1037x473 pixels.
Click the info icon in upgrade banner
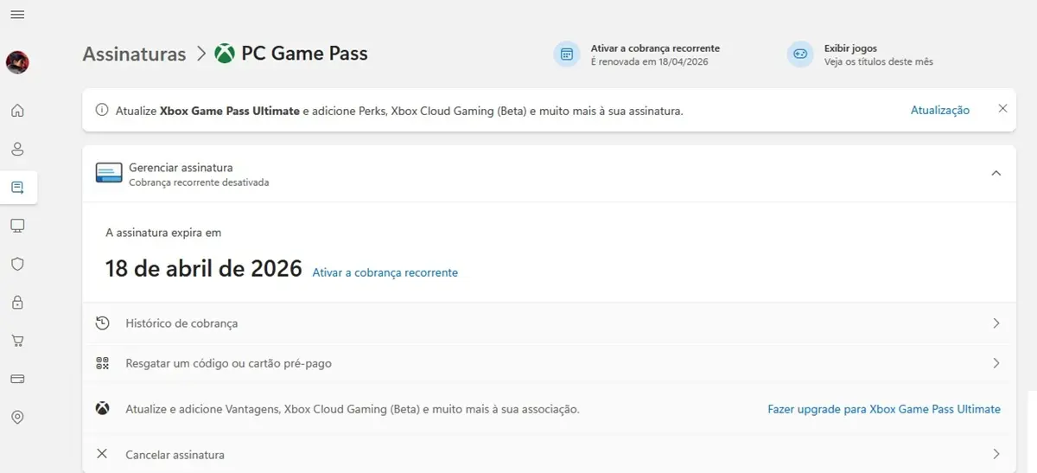[x=102, y=110]
